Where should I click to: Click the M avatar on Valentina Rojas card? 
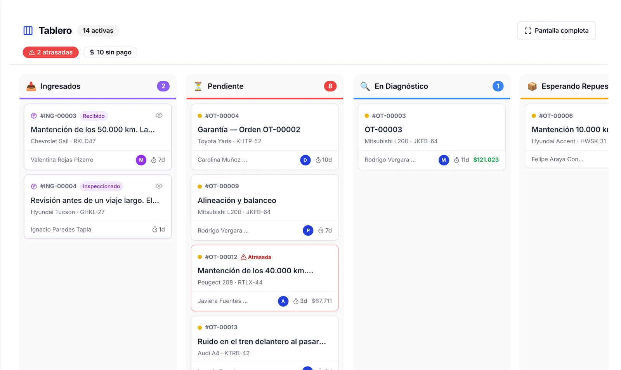tap(141, 160)
